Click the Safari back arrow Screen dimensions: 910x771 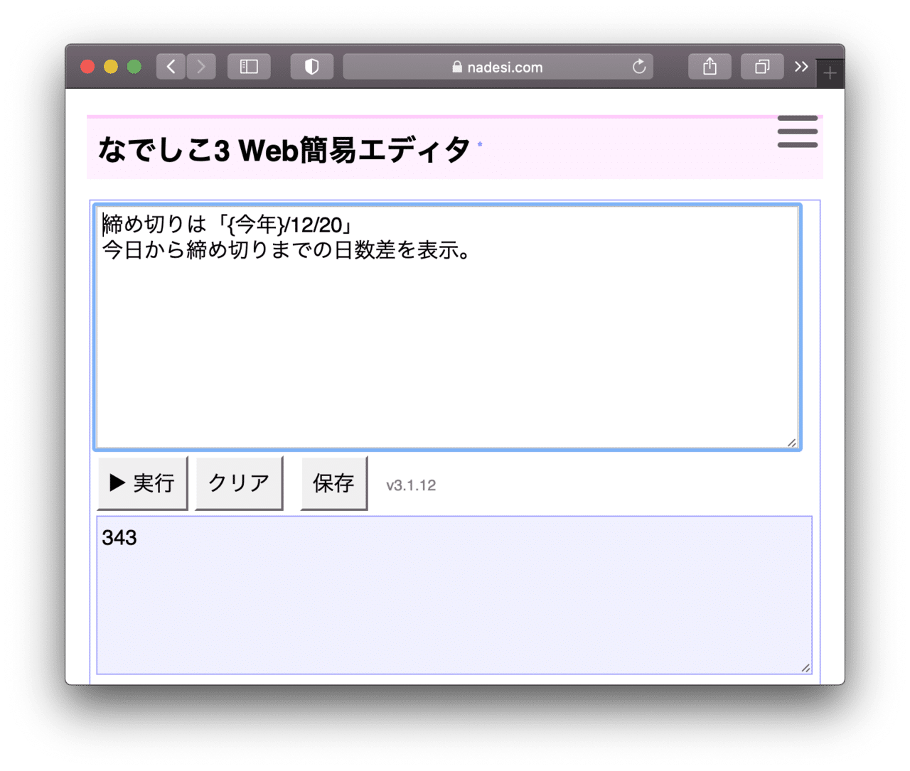171,67
